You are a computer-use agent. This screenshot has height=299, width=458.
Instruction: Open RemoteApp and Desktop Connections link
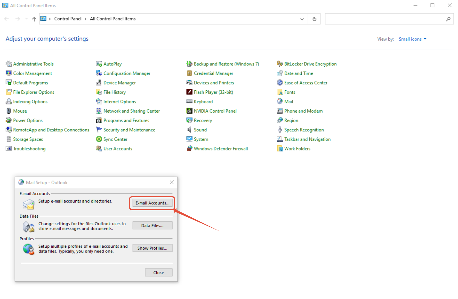click(51, 130)
